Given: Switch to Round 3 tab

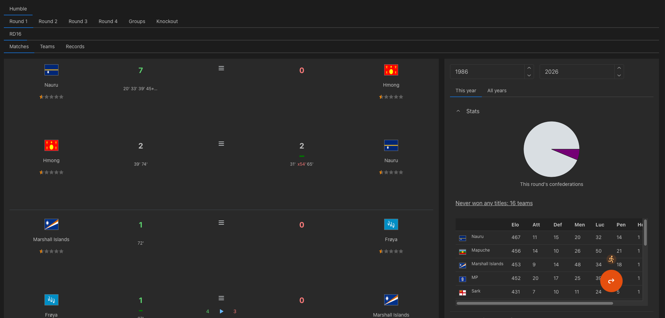Looking at the screenshot, I should click(x=78, y=21).
